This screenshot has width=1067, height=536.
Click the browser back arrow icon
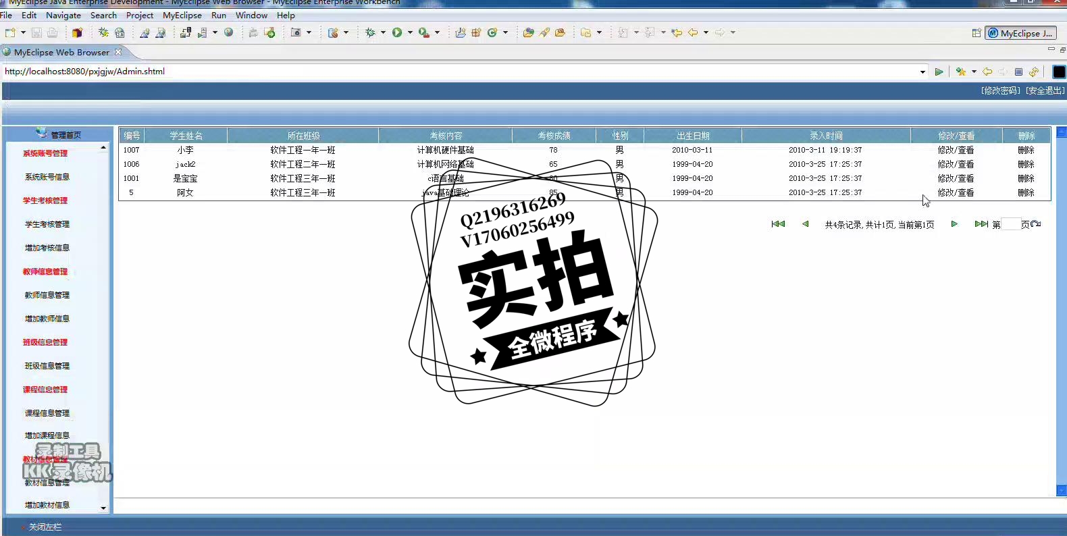(987, 72)
